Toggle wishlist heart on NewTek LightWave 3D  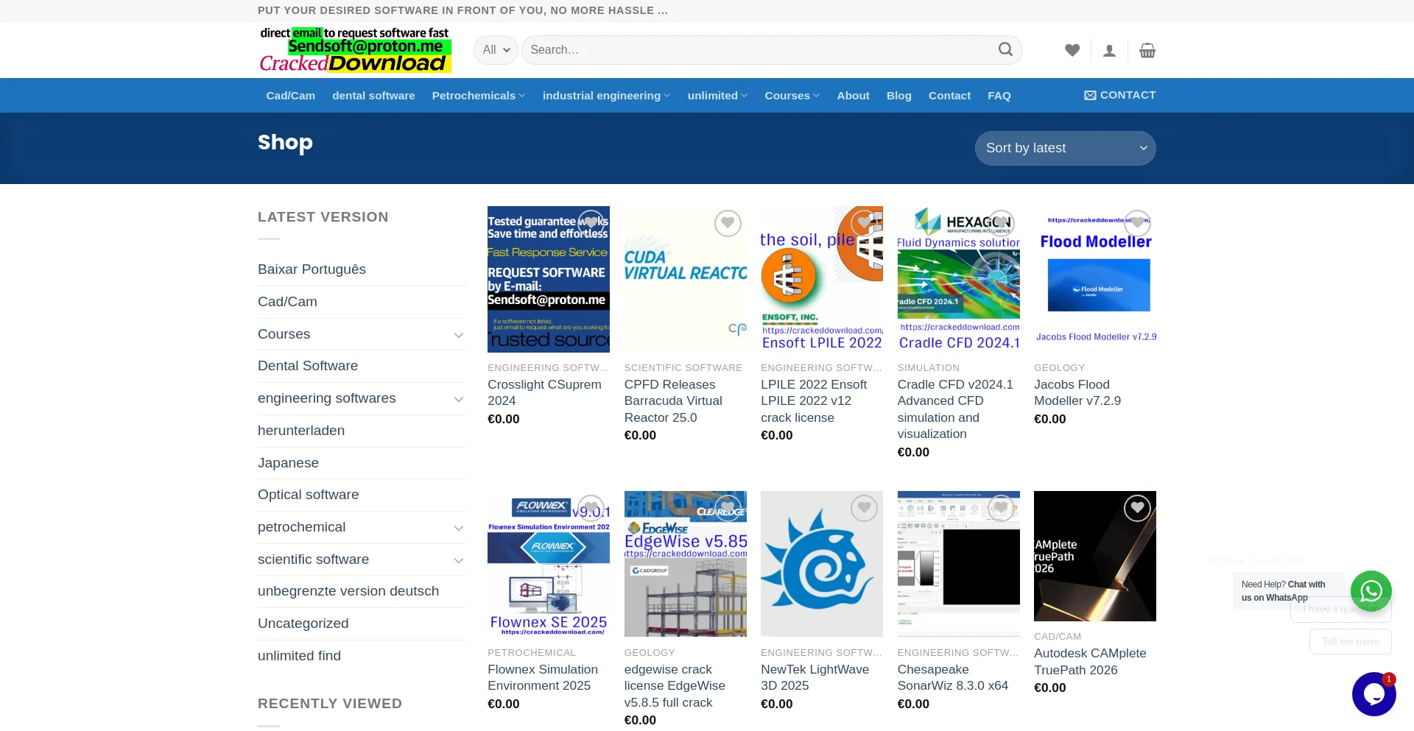click(864, 508)
